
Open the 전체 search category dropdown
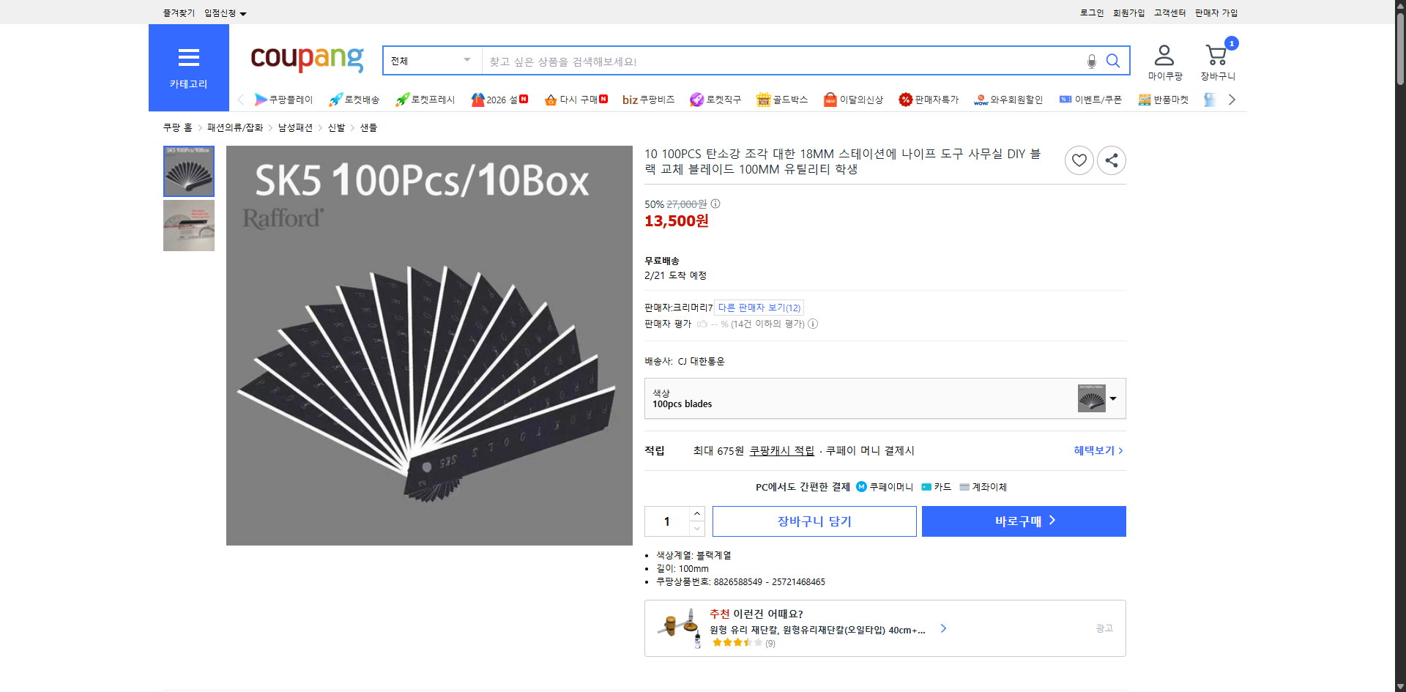pyautogui.click(x=431, y=61)
